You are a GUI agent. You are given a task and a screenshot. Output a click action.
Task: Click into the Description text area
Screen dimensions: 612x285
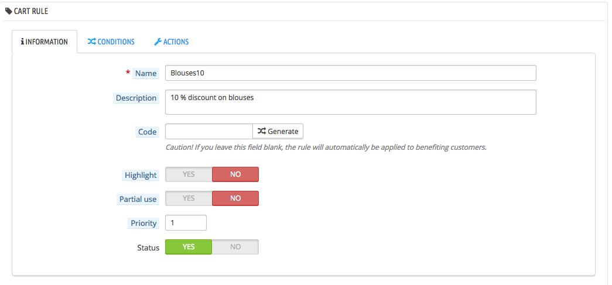point(350,102)
